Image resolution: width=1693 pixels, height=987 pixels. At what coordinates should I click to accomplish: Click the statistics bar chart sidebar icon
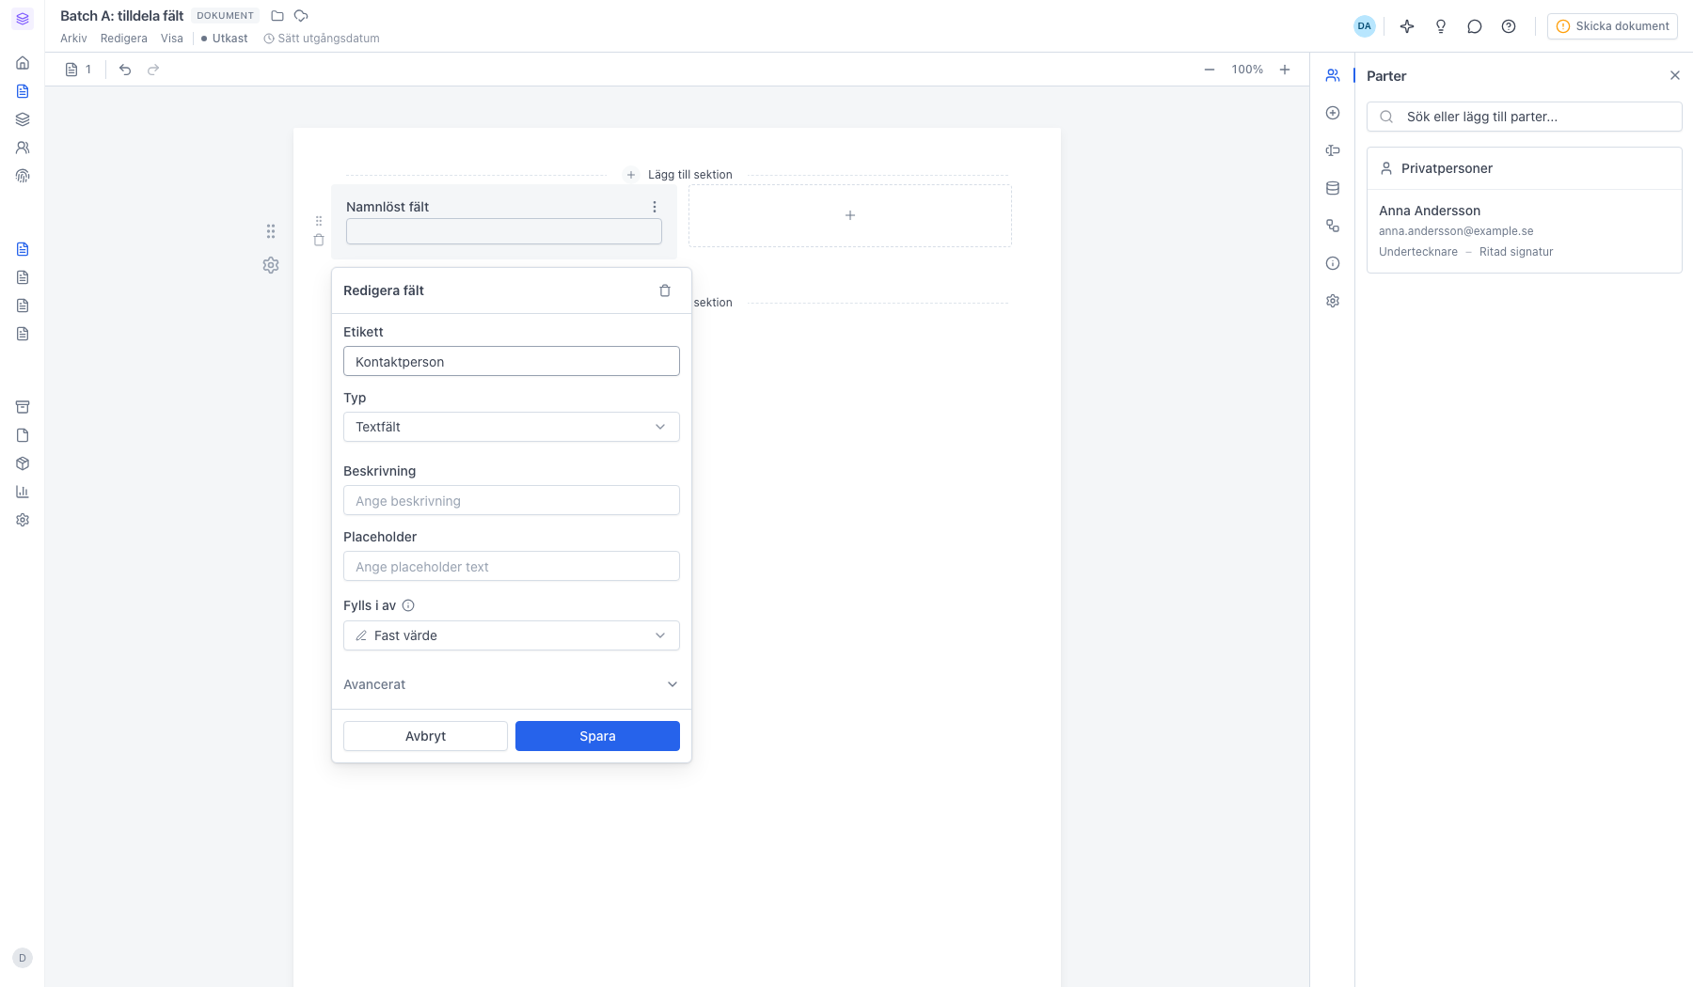point(23,492)
